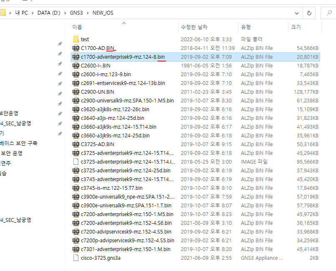The width and height of the screenshot is (336, 271).
Task: Click the icon of c3745-is-mz.122-15.T7.bin
Action: click(x=75, y=188)
